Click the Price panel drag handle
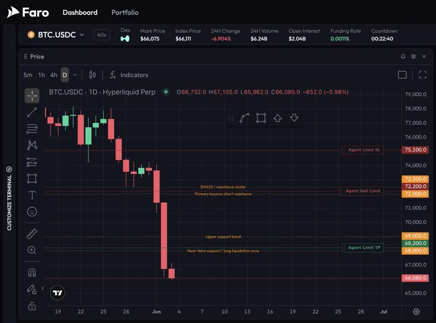Image resolution: width=436 pixels, height=323 pixels. 25,57
